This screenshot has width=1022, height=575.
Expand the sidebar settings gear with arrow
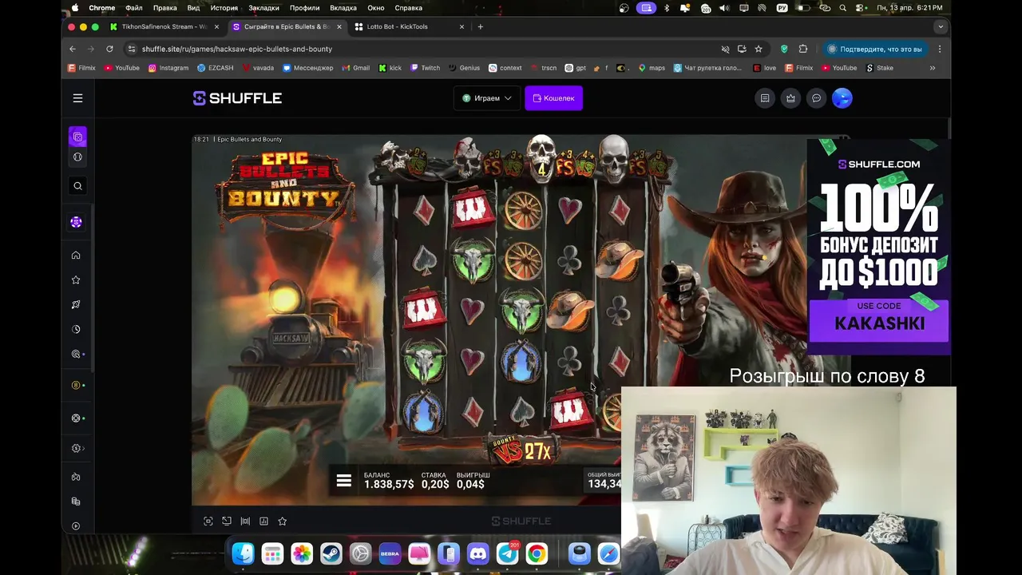click(x=77, y=448)
